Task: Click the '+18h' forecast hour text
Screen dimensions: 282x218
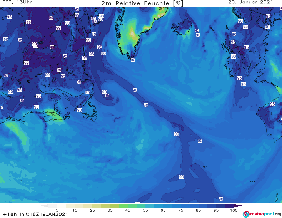Action: coord(10,214)
